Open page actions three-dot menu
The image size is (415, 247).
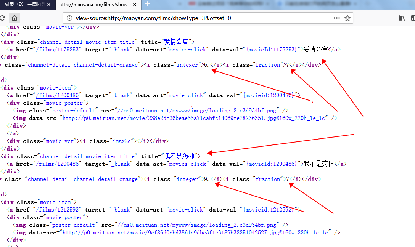337,18
